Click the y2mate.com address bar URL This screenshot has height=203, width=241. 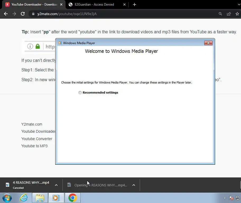point(67,14)
